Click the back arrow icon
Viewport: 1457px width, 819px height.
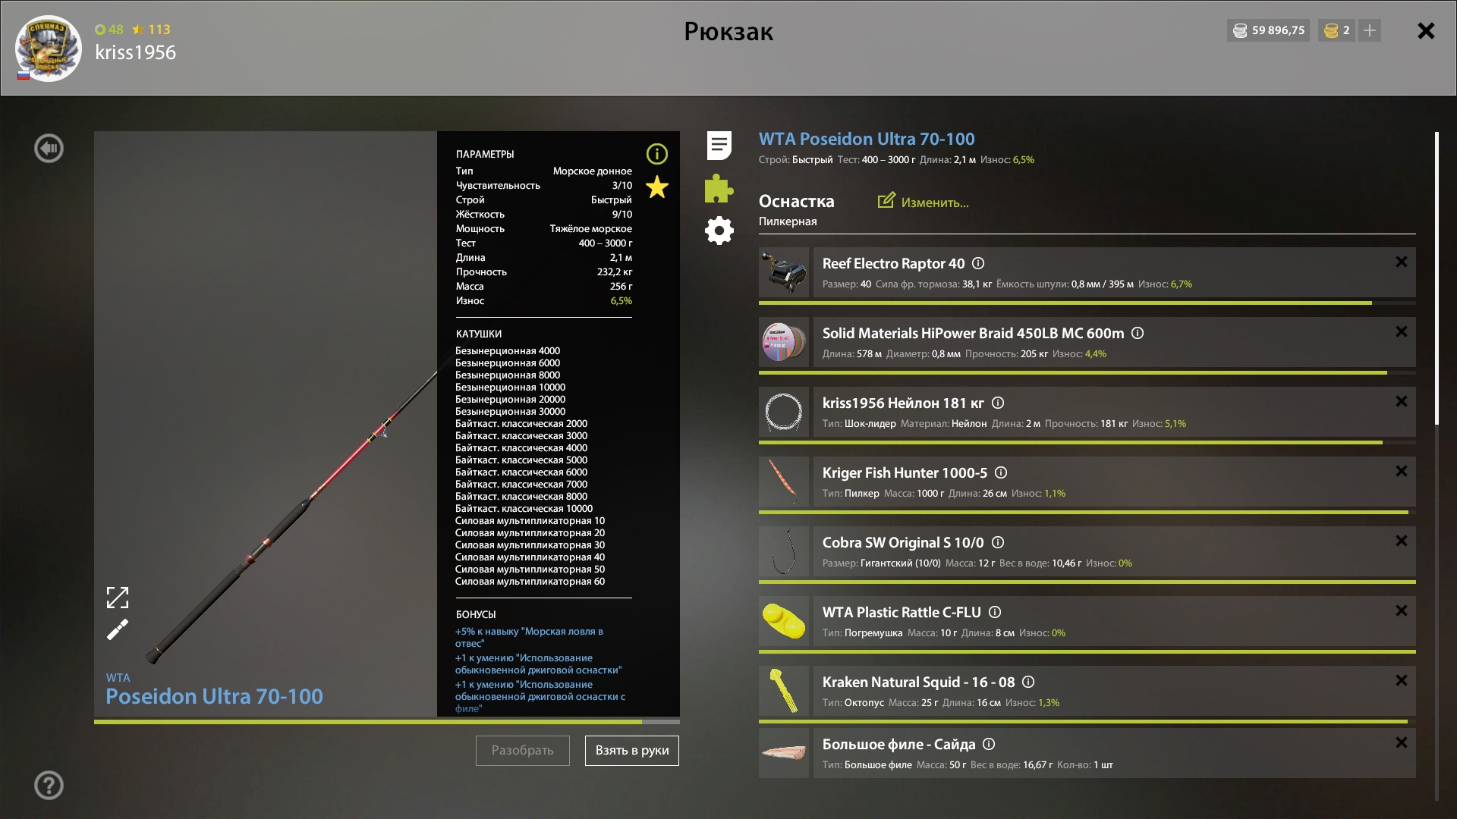[x=49, y=148]
